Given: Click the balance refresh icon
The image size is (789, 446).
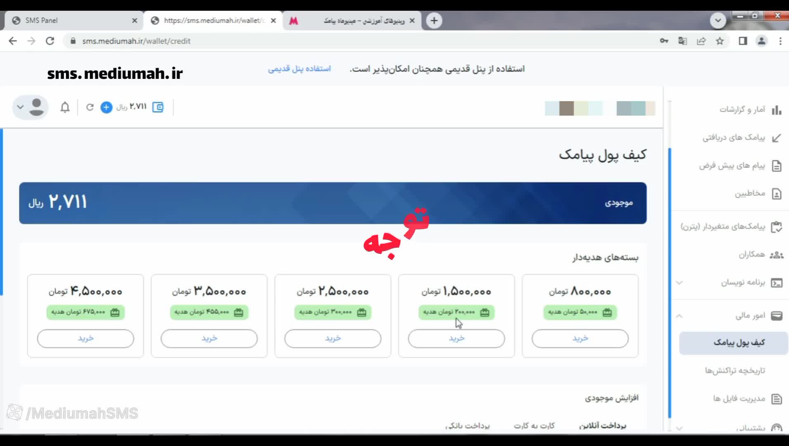Looking at the screenshot, I should 90,107.
